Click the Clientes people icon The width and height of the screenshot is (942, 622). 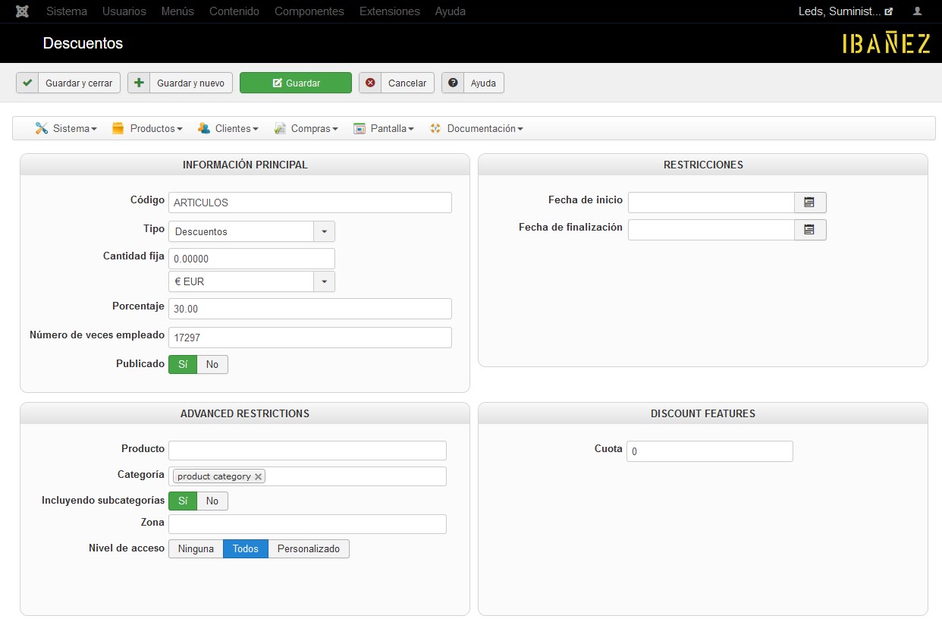[203, 128]
